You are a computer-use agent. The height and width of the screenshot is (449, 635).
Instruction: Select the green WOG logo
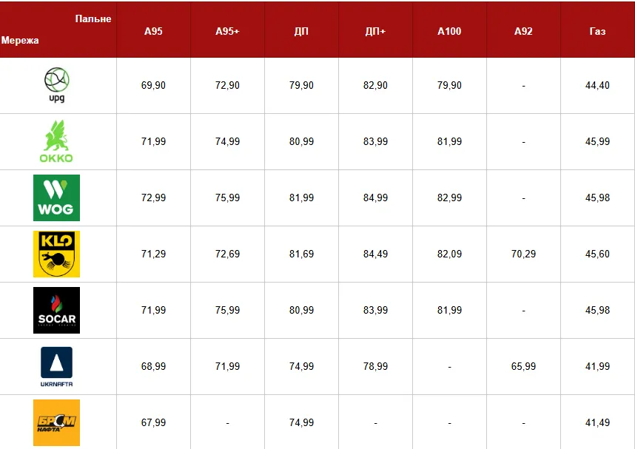point(57,198)
